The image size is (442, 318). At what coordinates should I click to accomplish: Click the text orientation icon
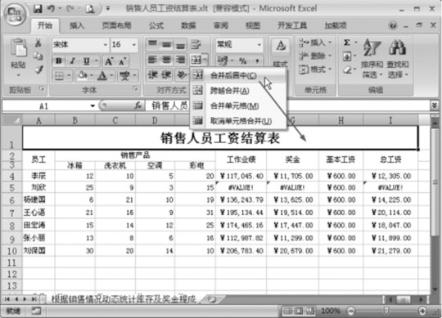pos(181,75)
